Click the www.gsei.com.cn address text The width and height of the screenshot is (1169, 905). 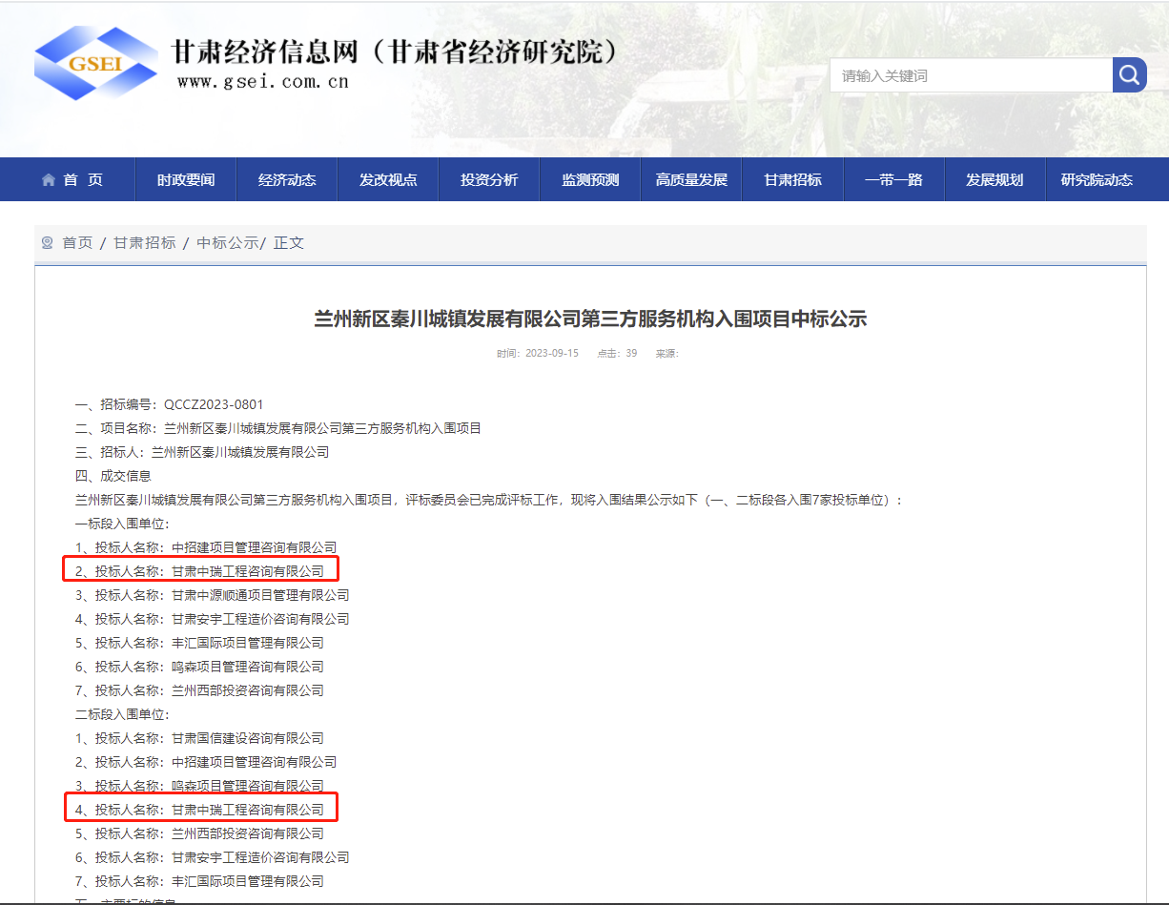point(263,82)
